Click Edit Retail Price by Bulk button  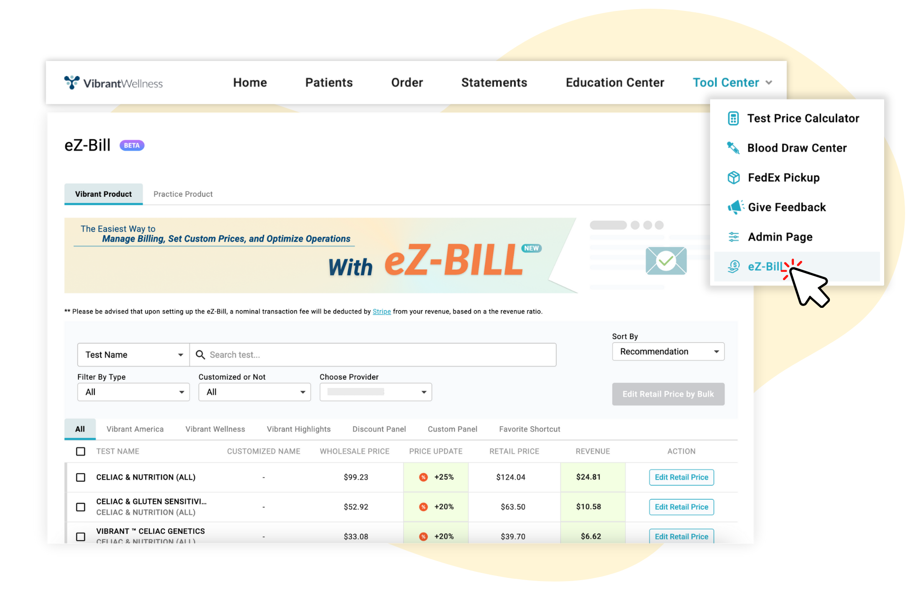(668, 394)
